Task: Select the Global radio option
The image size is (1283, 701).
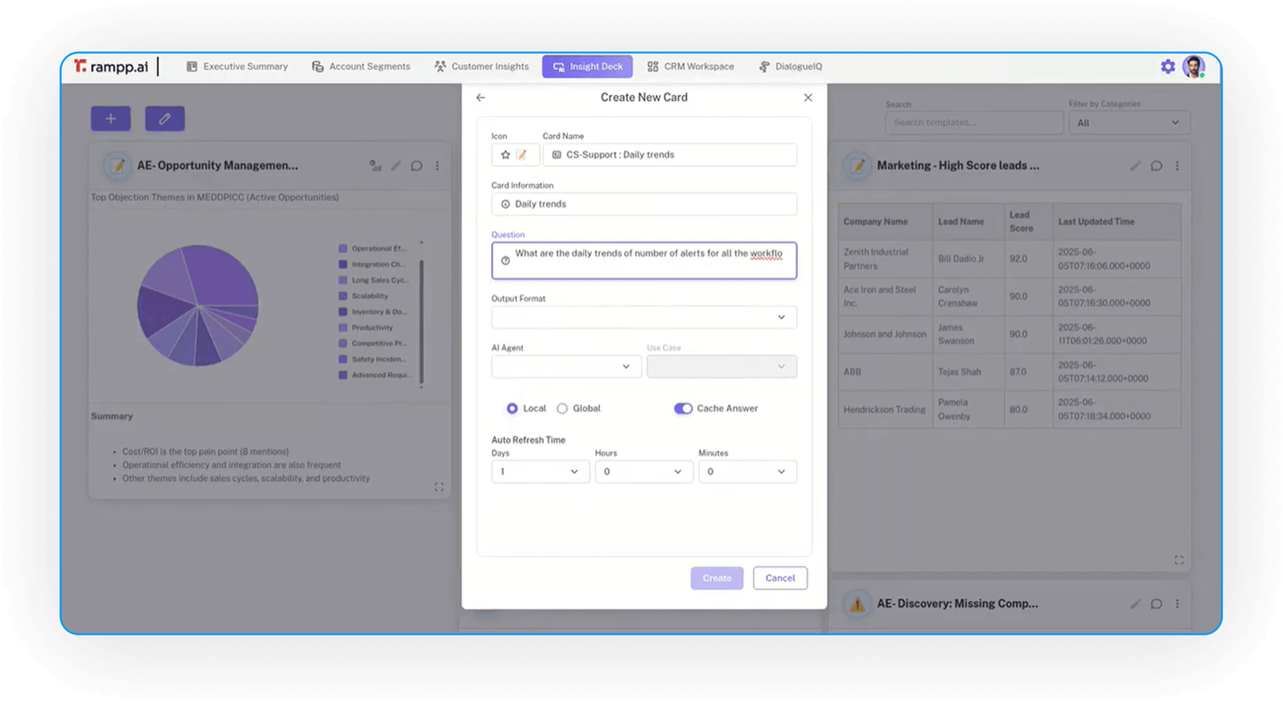Action: [x=562, y=408]
